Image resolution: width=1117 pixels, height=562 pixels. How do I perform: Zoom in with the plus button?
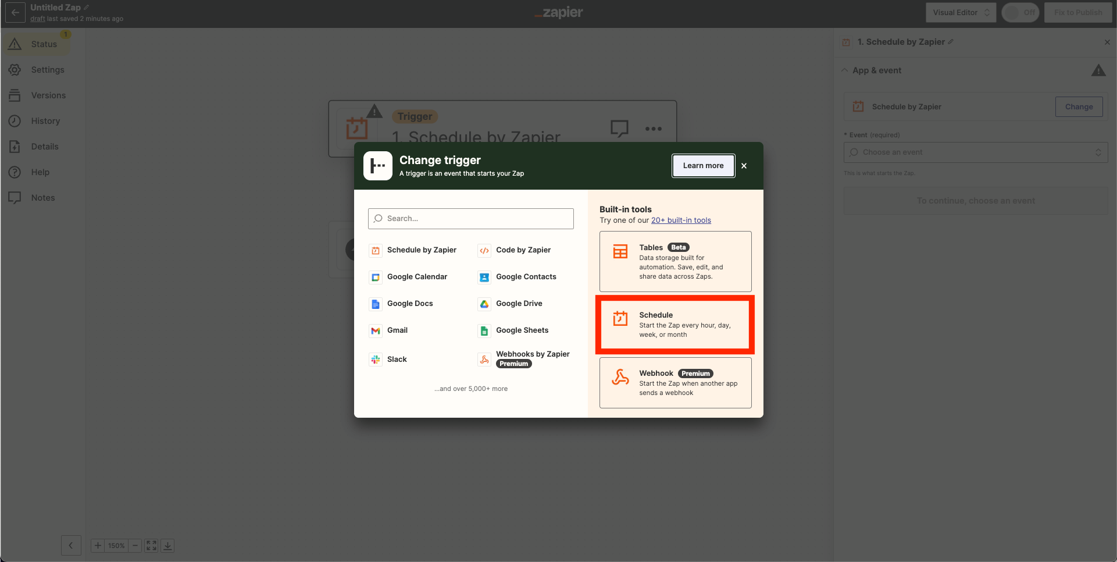tap(98, 546)
